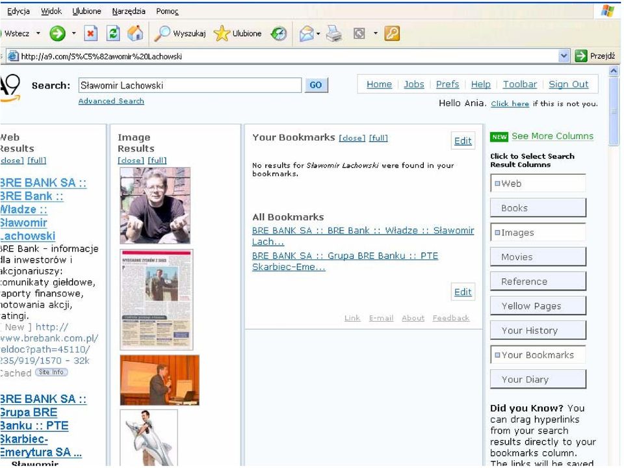This screenshot has width=624, height=468.
Task: Open the Pomoc menu
Action: click(167, 11)
